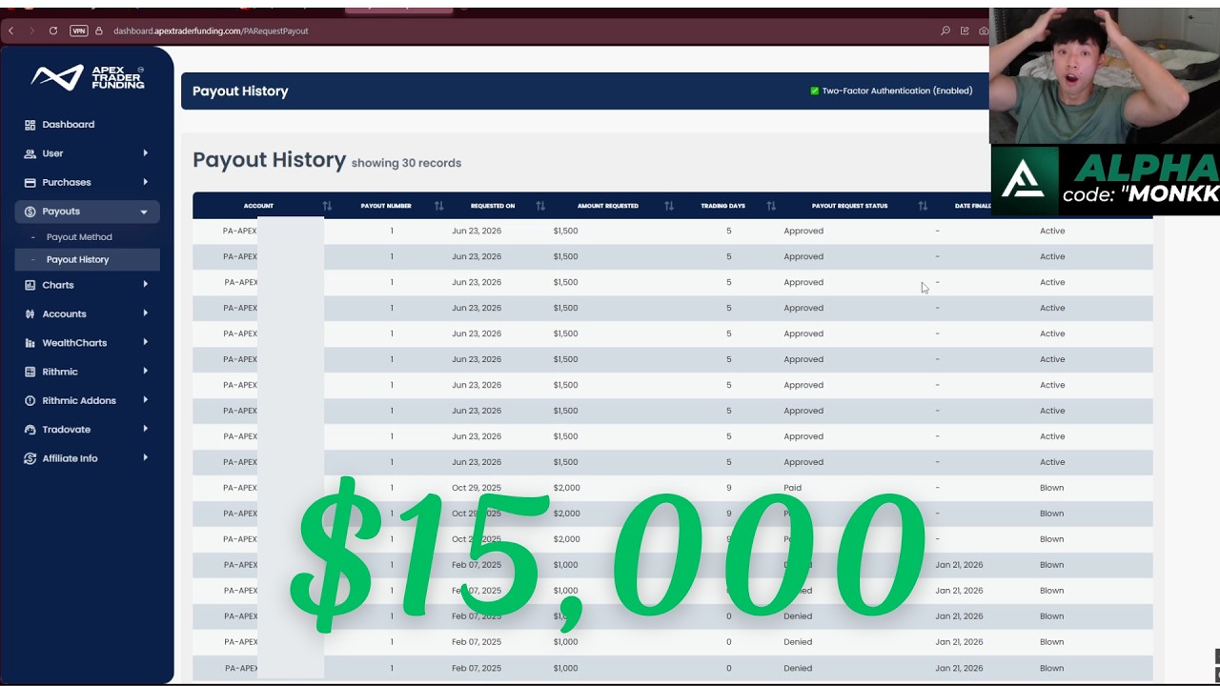The height and width of the screenshot is (686, 1220).
Task: Click the Affiliate Info sidebar icon
Action: (x=30, y=458)
